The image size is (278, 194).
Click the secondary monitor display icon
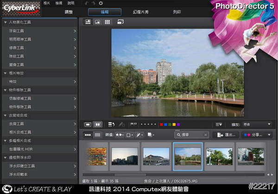coord(120,22)
